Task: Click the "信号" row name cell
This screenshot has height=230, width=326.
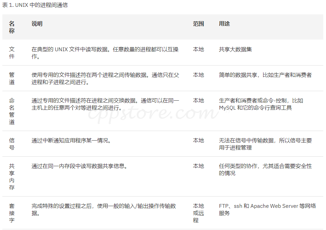Action: (x=12, y=144)
